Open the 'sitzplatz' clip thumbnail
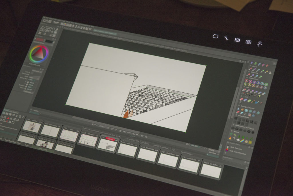Viewport: 293px width, 196px height. [x=107, y=145]
